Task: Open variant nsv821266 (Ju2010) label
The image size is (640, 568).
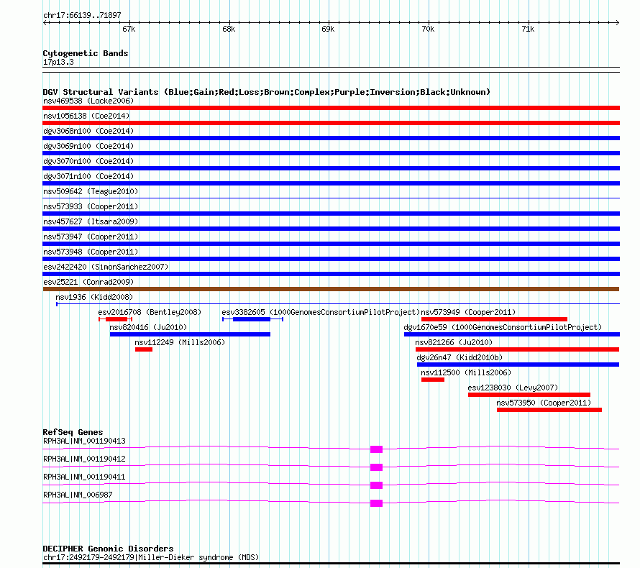Action: tap(454, 342)
